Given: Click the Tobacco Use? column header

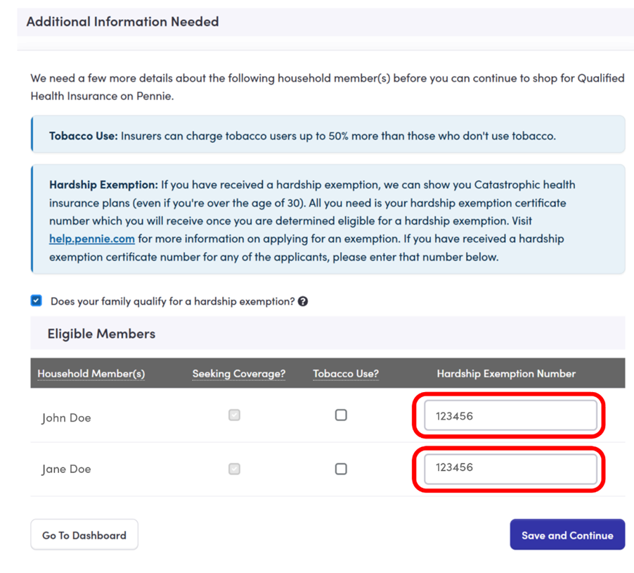Looking at the screenshot, I should pos(346,374).
